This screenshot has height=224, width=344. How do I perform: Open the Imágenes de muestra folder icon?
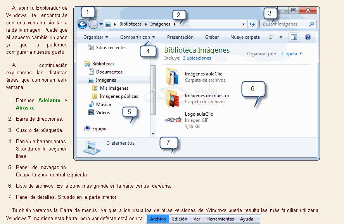click(171, 98)
